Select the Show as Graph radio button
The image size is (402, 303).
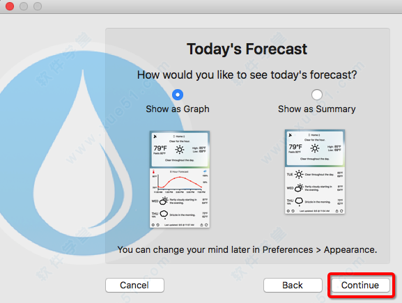[x=178, y=95]
